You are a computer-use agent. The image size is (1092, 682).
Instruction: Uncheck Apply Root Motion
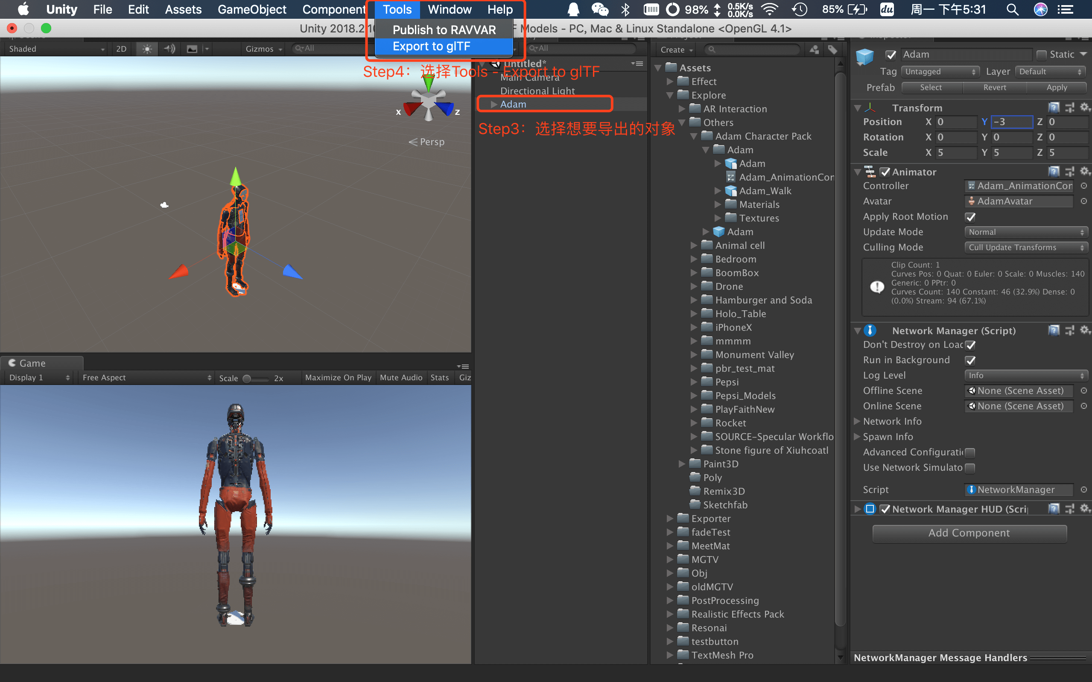(970, 217)
